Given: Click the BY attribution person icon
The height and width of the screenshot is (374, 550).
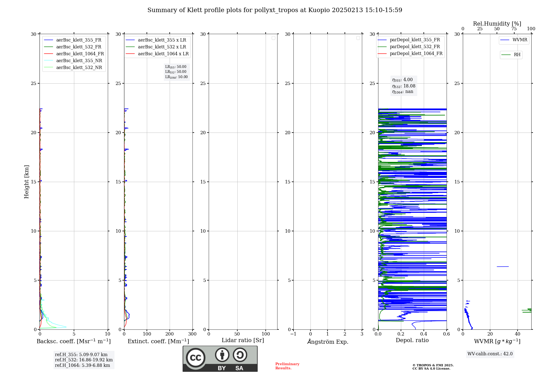Looking at the screenshot, I should (222, 354).
